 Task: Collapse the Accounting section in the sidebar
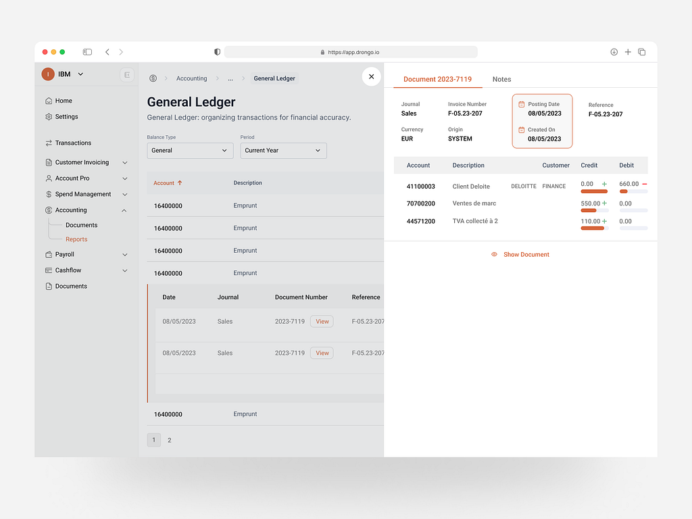pyautogui.click(x=124, y=210)
